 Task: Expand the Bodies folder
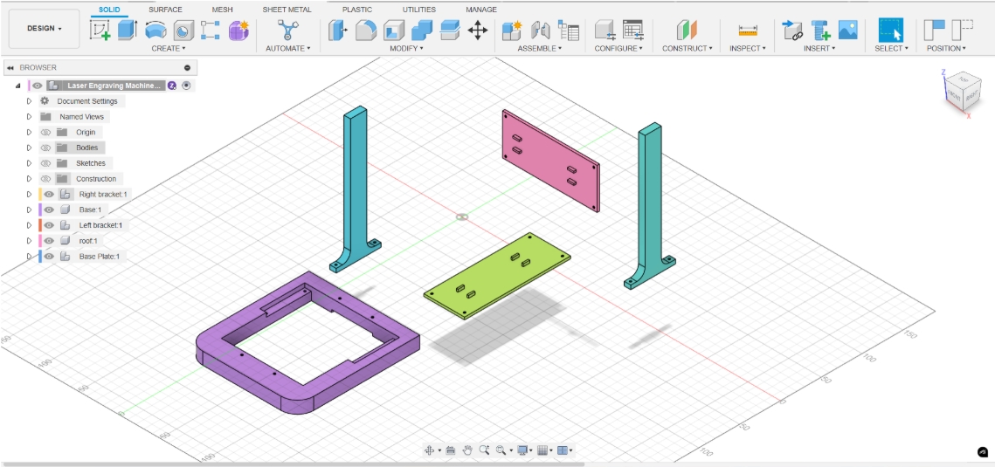(29, 148)
